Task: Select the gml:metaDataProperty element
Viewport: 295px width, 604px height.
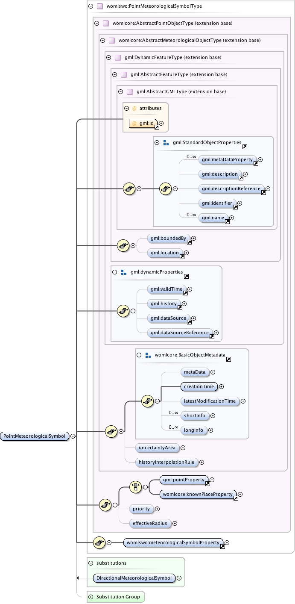Action: (228, 160)
